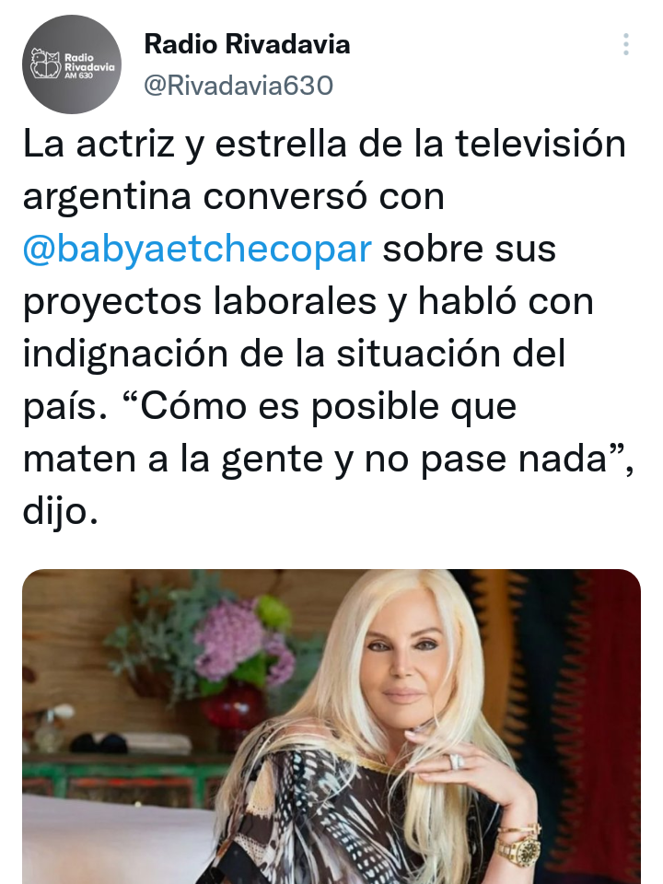Click the text "argentina conversó con"
The height and width of the screenshot is (884, 663).
pyautogui.click(x=233, y=196)
